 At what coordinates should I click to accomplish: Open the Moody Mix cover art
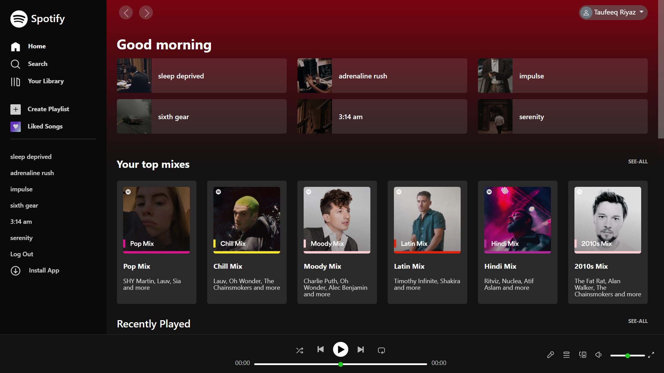pos(337,220)
